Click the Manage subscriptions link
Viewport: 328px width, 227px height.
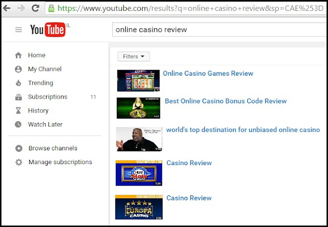[60, 162]
